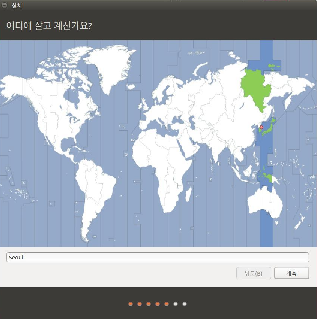Click Madagascar island on the map
The width and height of the screenshot is (317, 319).
(x=189, y=194)
